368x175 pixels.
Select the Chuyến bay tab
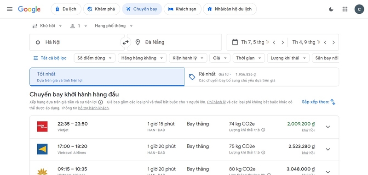point(142,9)
